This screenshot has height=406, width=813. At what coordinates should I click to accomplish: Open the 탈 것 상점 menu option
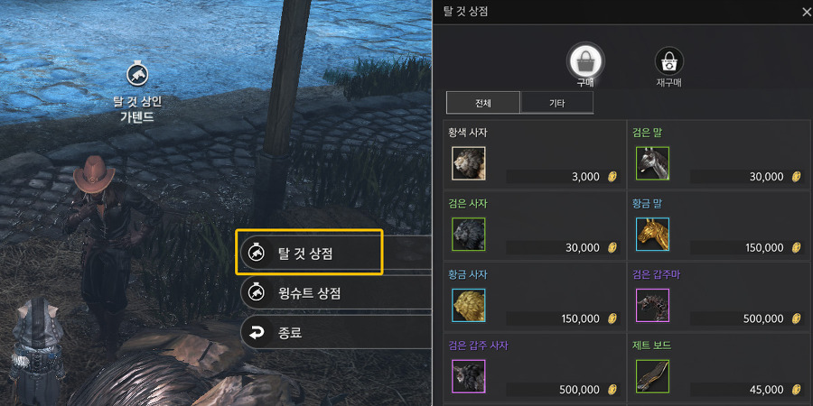(x=309, y=253)
